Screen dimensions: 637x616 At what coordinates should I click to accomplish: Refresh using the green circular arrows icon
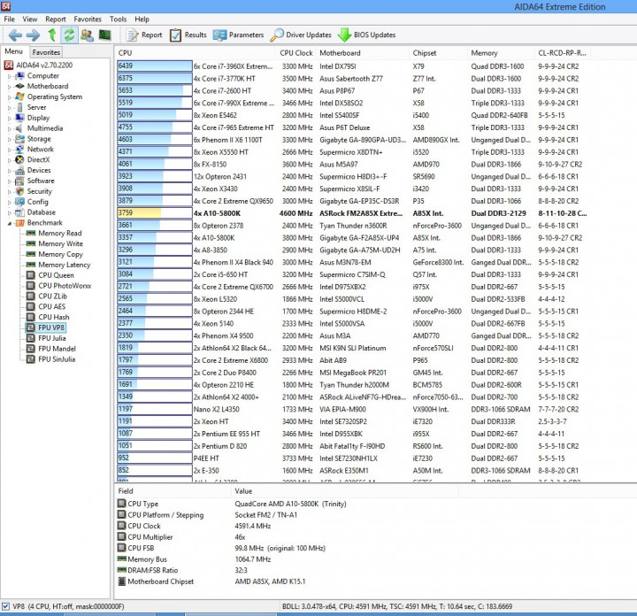click(x=69, y=35)
